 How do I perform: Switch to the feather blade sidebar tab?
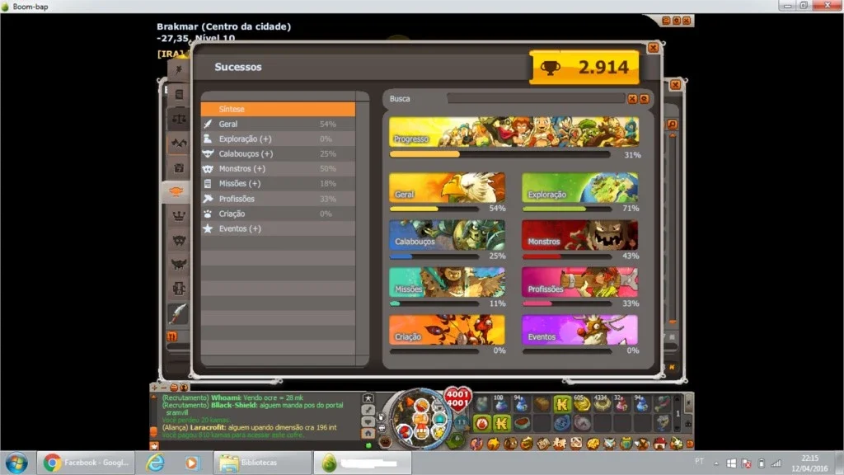click(178, 313)
